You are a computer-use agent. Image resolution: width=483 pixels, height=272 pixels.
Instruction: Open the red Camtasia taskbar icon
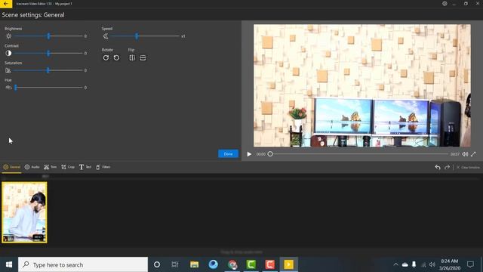pyautogui.click(x=270, y=264)
